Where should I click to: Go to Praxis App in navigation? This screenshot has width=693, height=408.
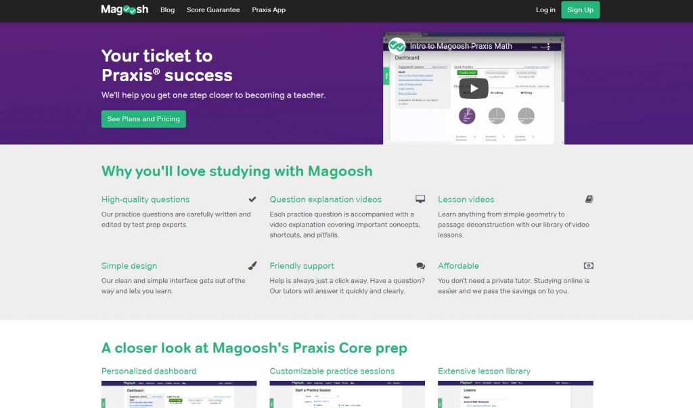269,9
